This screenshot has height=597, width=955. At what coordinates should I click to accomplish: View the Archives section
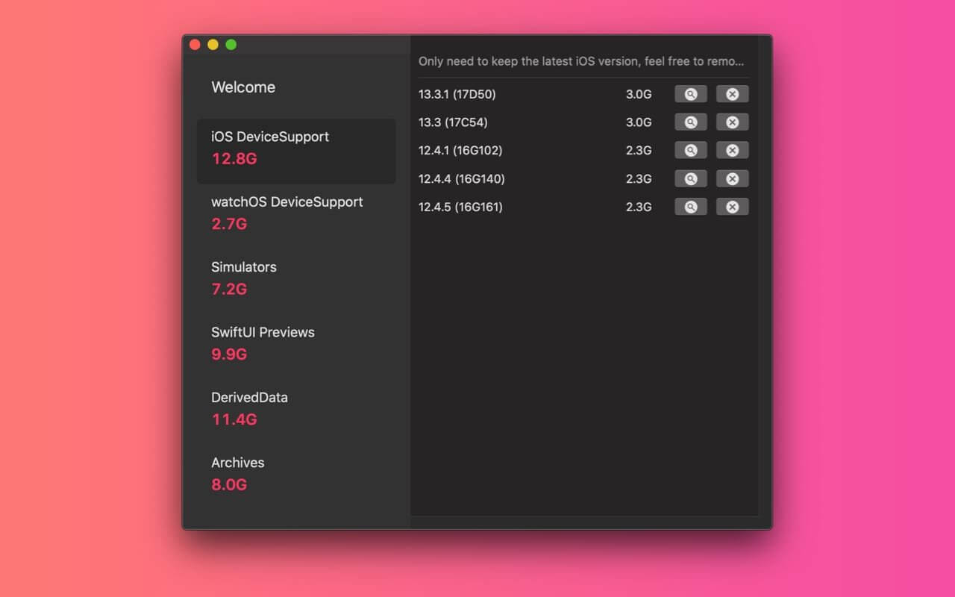296,473
